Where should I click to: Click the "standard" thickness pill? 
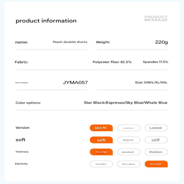128,152
